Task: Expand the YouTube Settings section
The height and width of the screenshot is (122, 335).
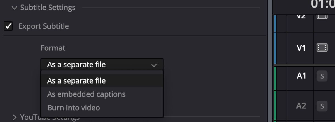Action: click(x=15, y=118)
